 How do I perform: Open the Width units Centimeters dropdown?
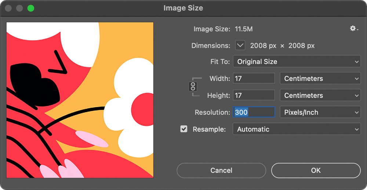tap(320, 78)
